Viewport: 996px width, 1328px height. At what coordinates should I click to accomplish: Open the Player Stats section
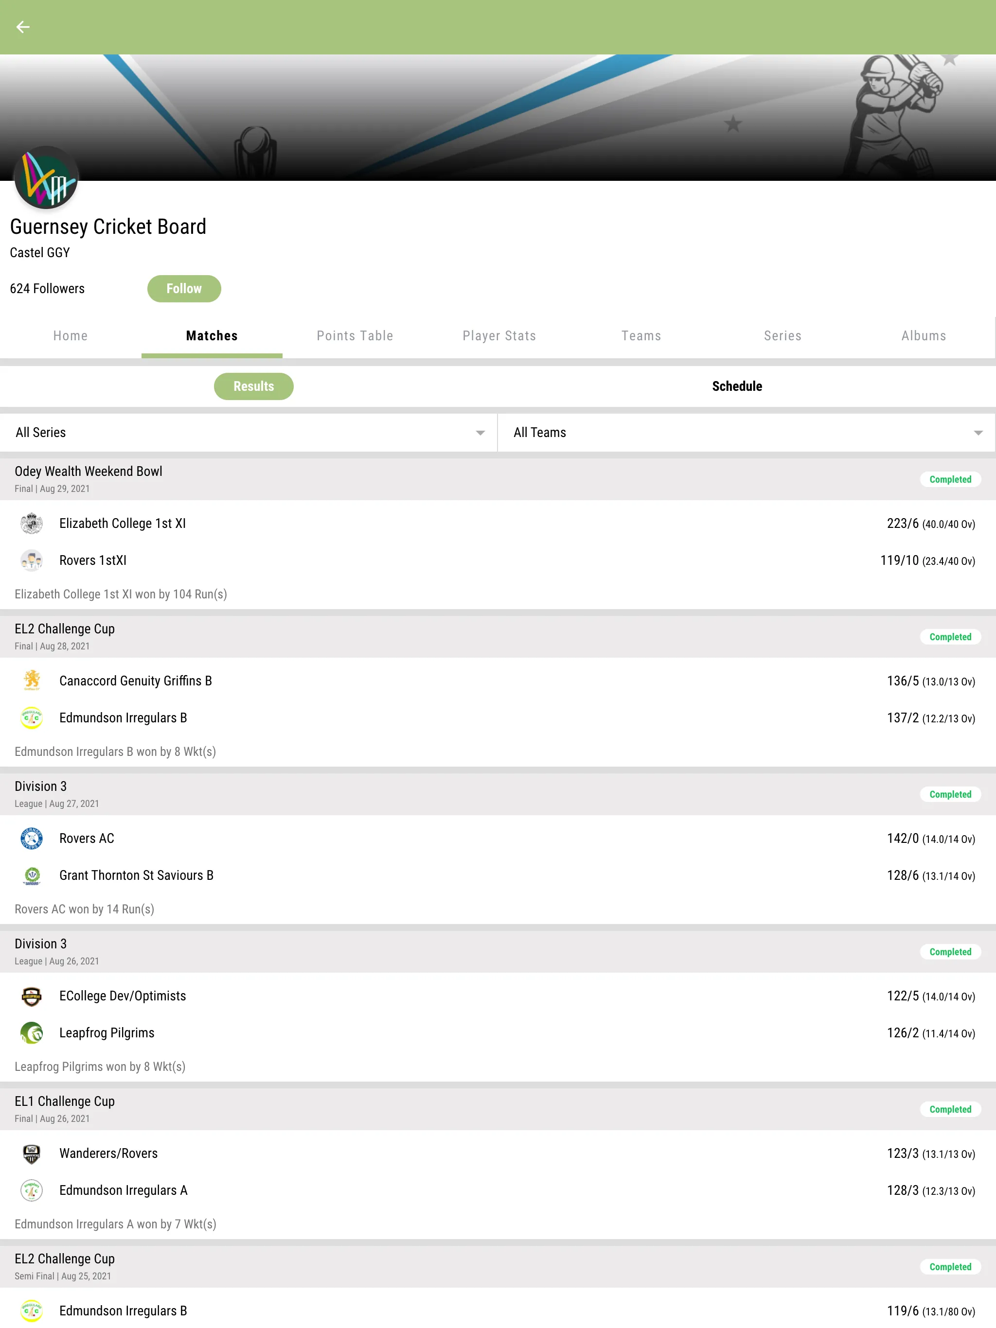click(499, 336)
